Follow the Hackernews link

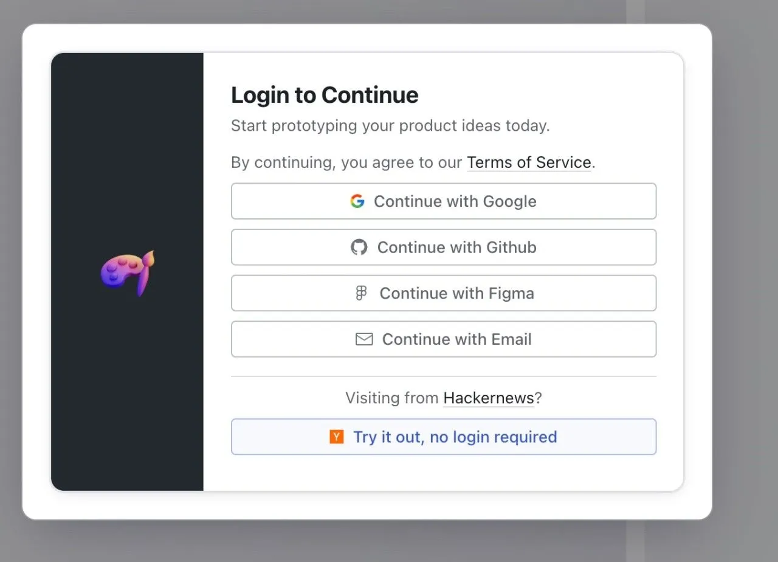[x=488, y=398]
